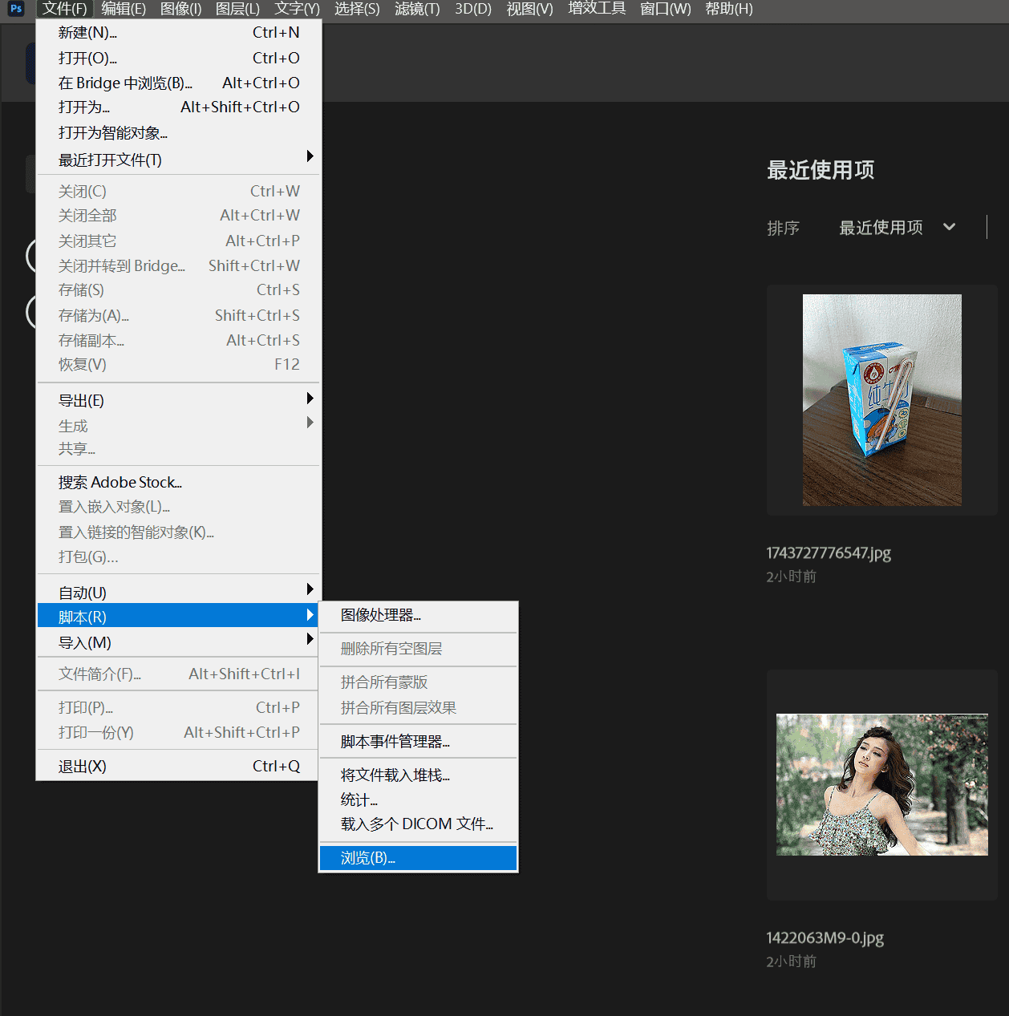The width and height of the screenshot is (1009, 1016).
Task: Choose 退出(X) to quit Photoshop
Action: (x=178, y=766)
